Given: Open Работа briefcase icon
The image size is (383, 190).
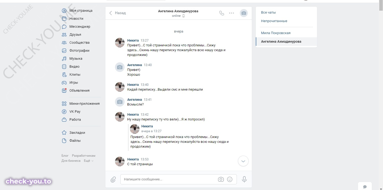Looking at the screenshot, I should 64,120.
